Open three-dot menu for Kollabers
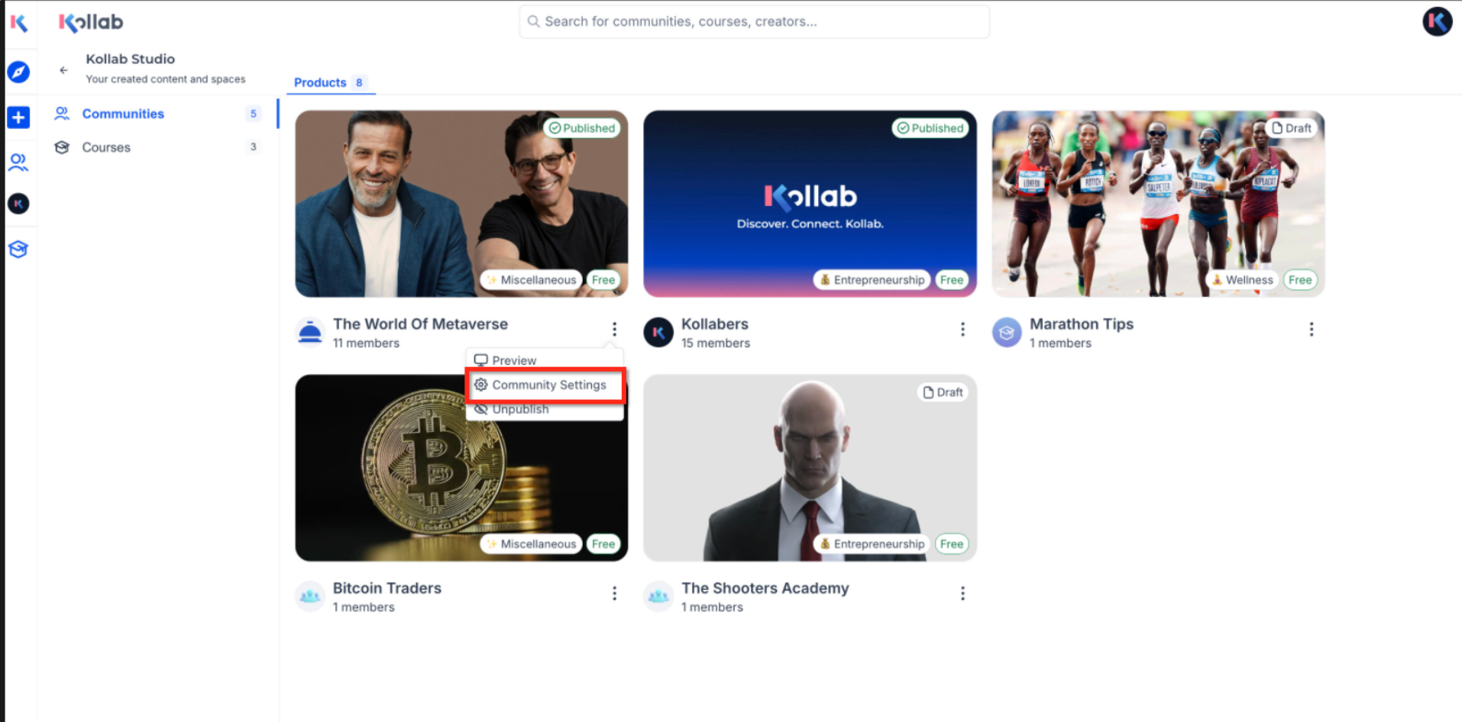1462x722 pixels. [962, 329]
